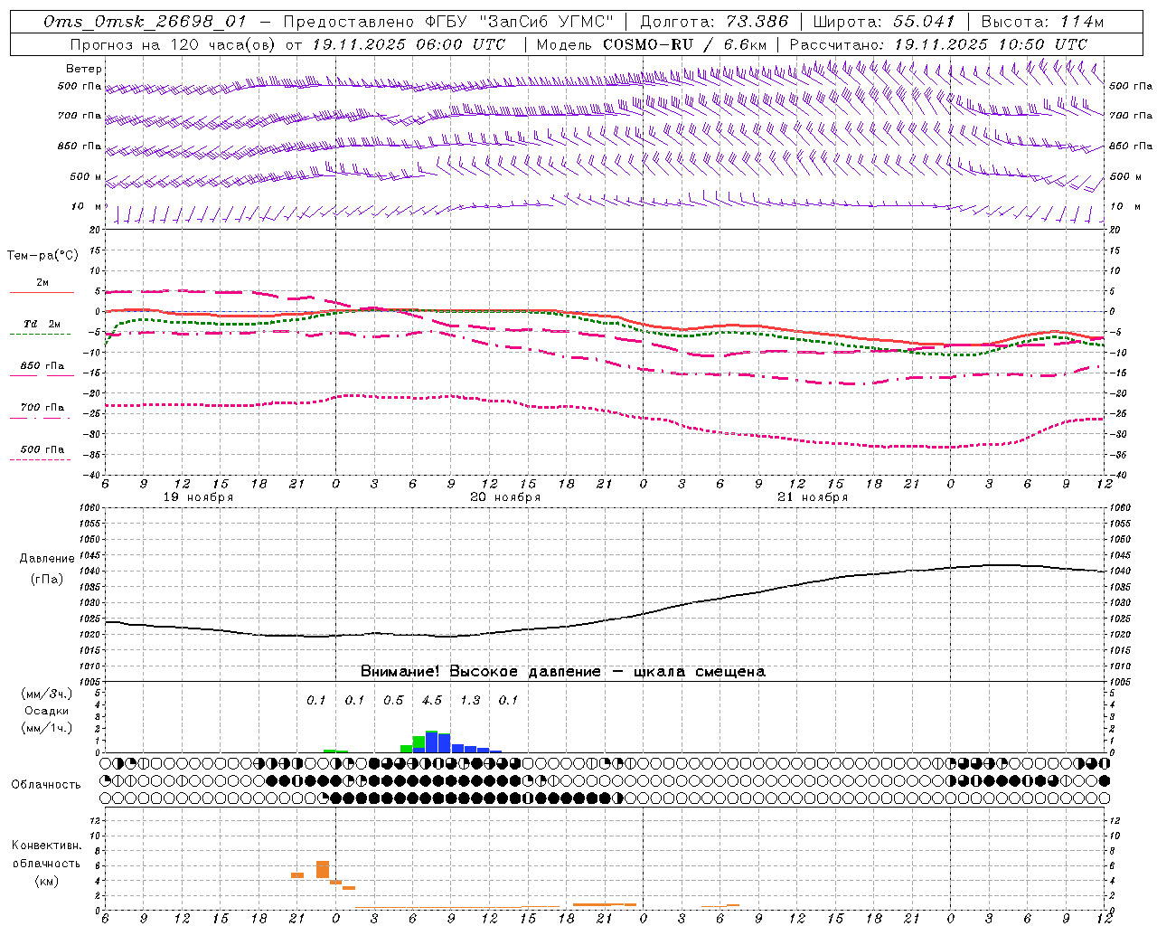Click the Облачность cloud cover label
The image size is (1157, 926).
[x=46, y=785]
